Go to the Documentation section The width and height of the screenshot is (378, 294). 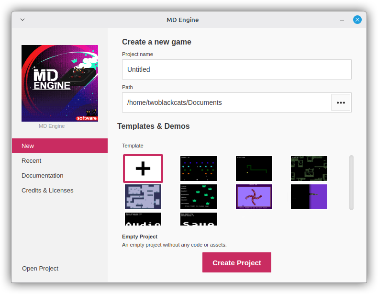click(43, 176)
